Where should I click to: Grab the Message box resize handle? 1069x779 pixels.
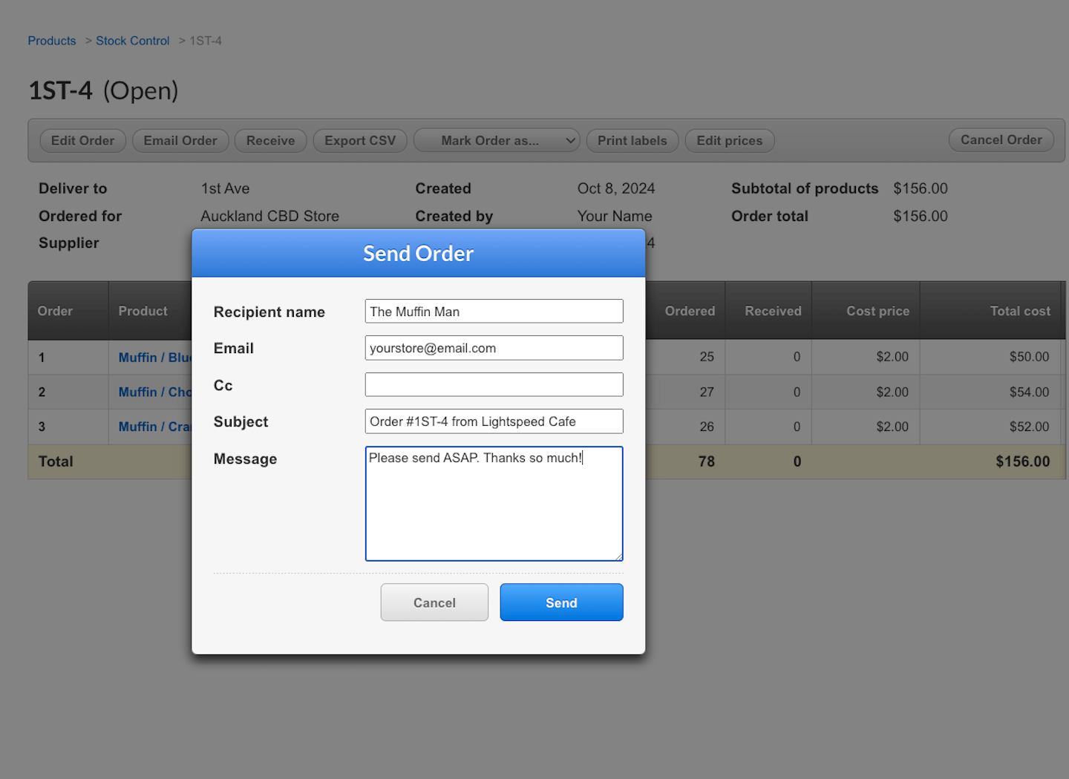618,556
